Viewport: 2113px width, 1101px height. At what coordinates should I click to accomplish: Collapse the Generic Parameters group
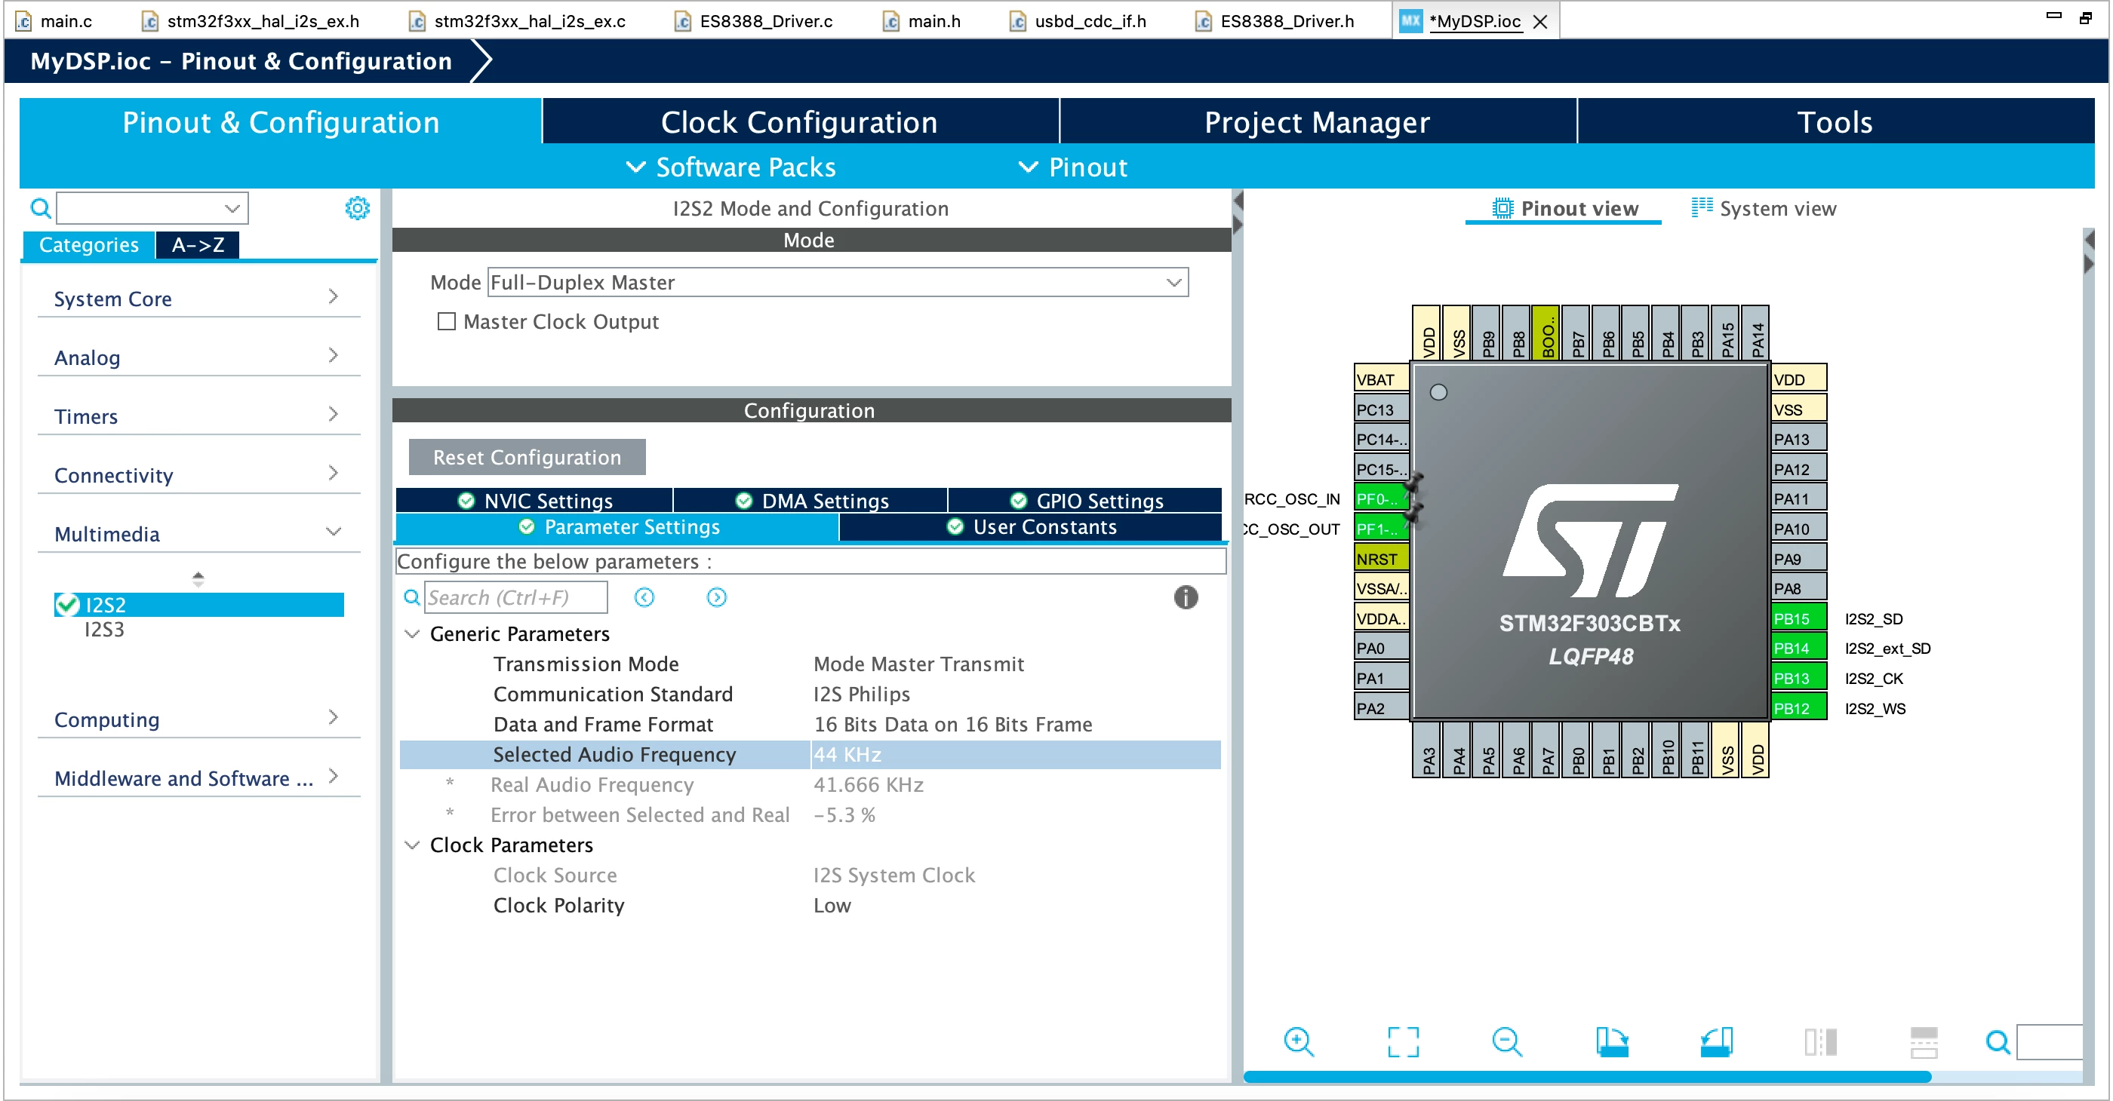pyautogui.click(x=413, y=633)
